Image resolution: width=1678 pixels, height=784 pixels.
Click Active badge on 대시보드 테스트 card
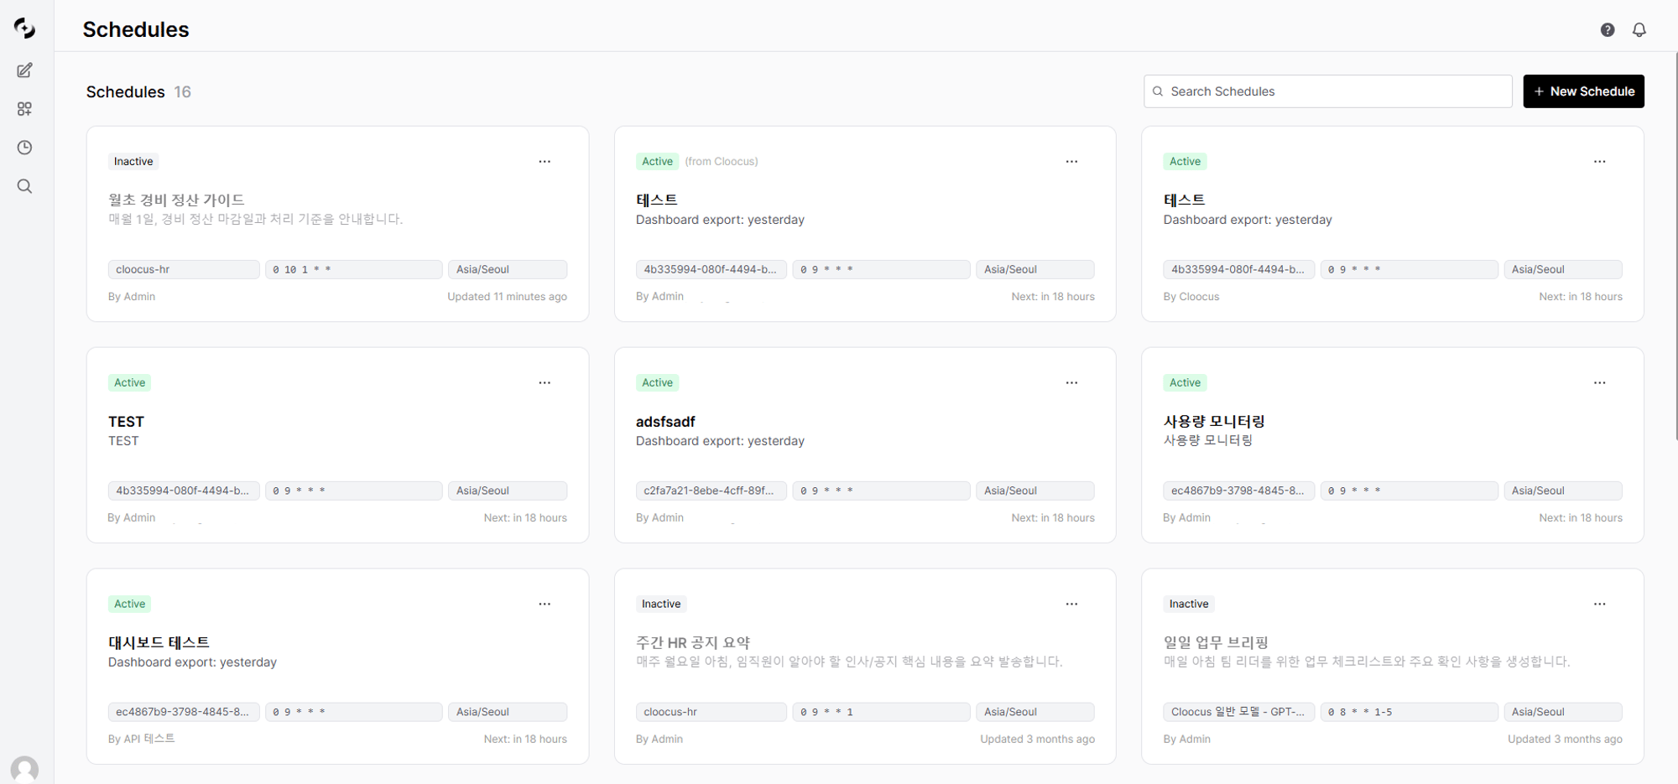click(x=129, y=604)
